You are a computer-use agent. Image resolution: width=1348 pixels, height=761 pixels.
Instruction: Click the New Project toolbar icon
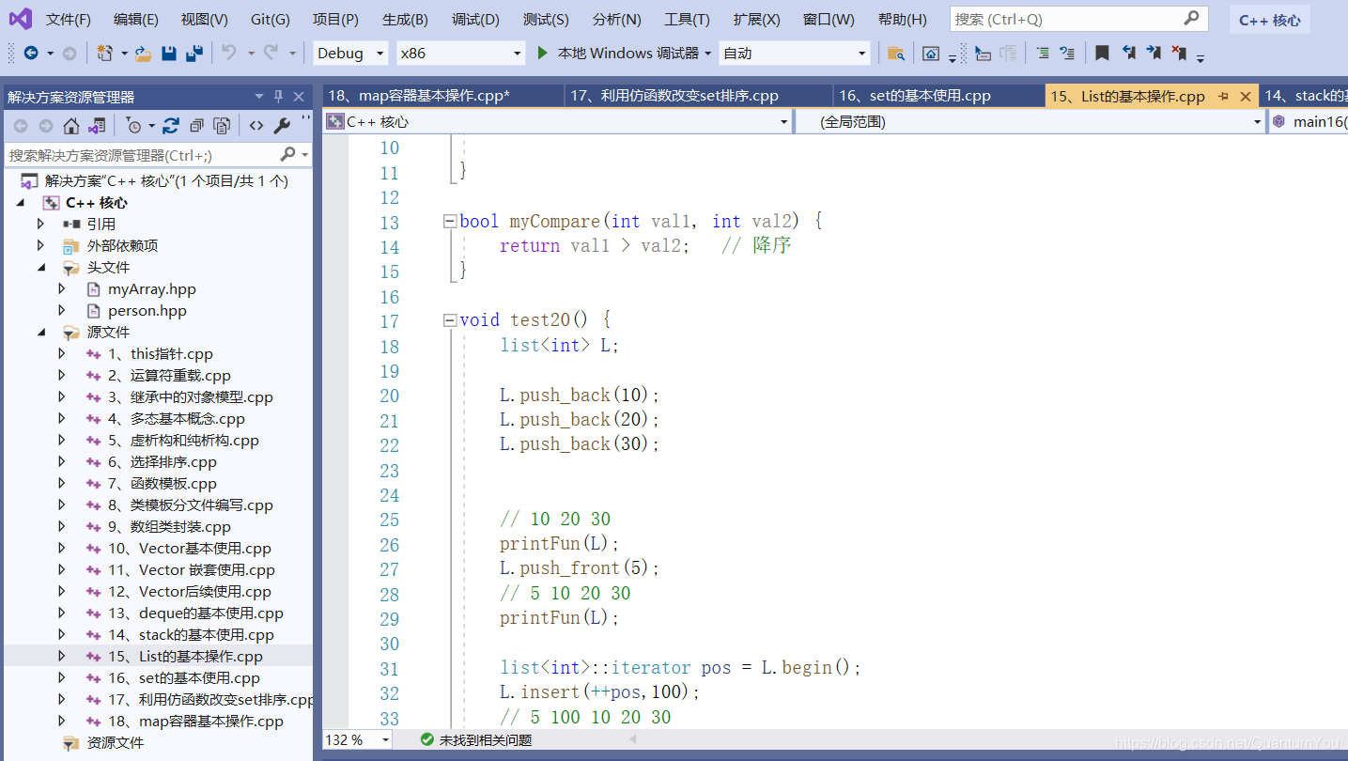105,54
